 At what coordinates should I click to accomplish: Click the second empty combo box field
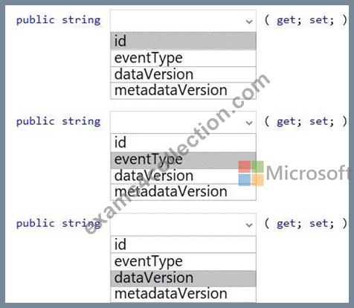183,122
